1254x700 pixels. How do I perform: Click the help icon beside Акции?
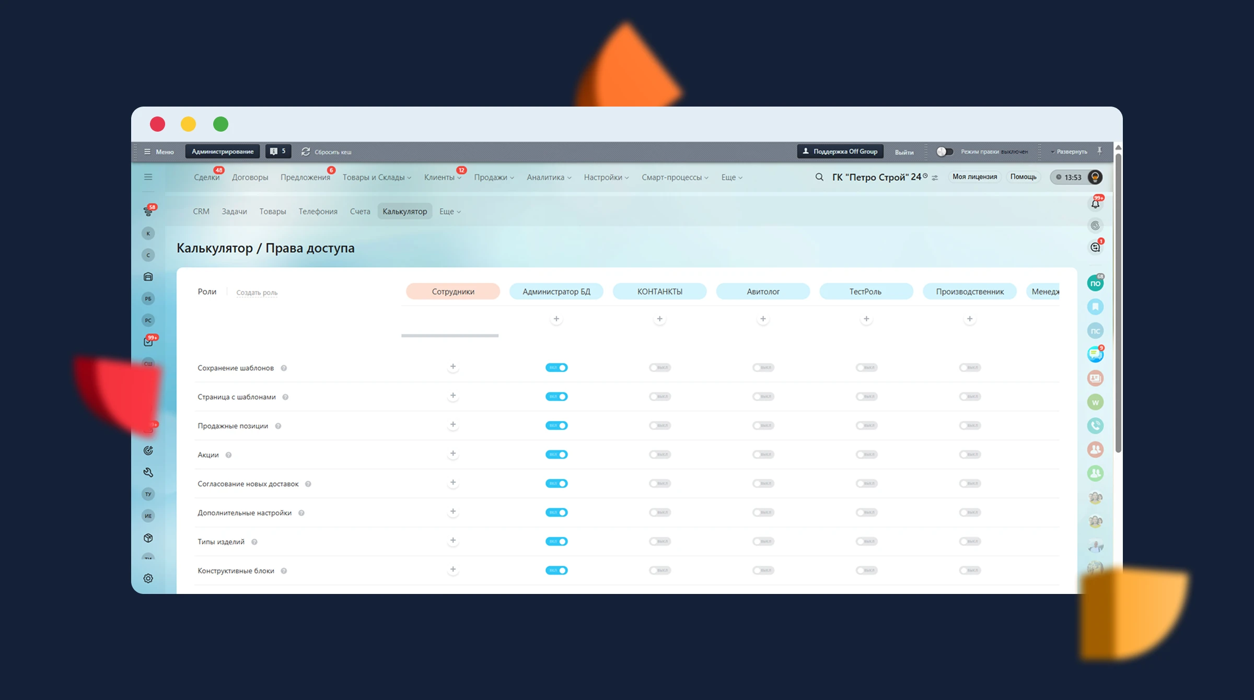point(228,455)
